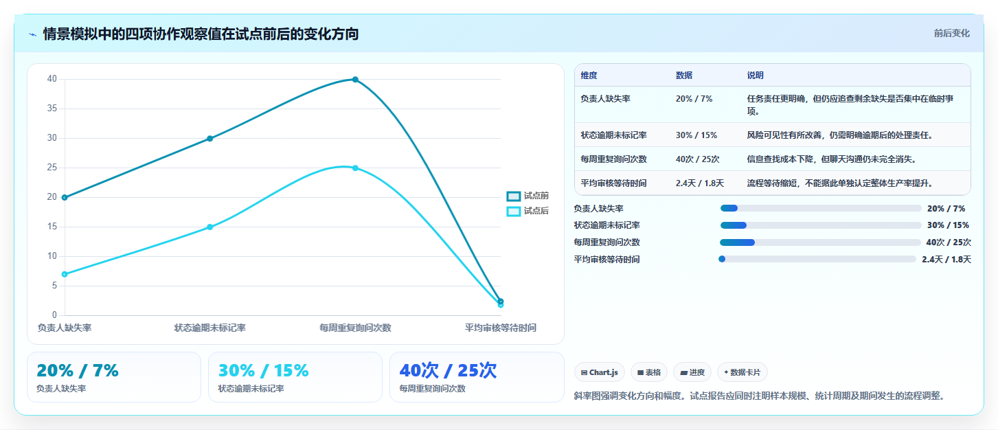Screen dimensions: 998x430
Task: Click the 状态逾期未标记率 progress bar
Action: [x=821, y=225]
